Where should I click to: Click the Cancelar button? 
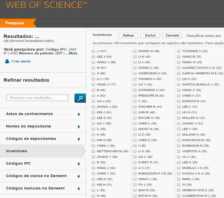(172, 35)
